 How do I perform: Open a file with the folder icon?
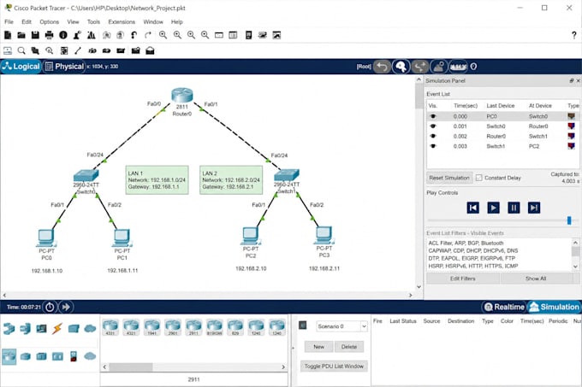(21, 35)
